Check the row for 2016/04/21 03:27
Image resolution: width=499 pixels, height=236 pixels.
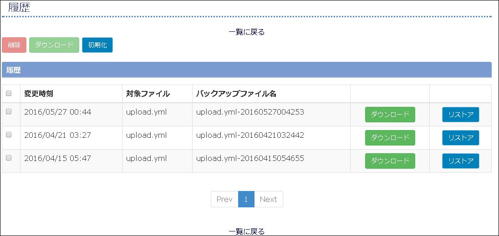click(x=9, y=135)
